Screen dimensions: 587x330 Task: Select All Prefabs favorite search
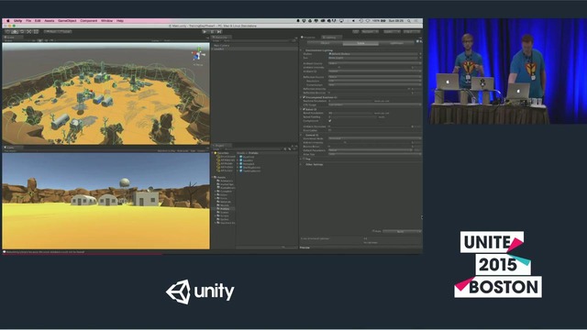226,167
